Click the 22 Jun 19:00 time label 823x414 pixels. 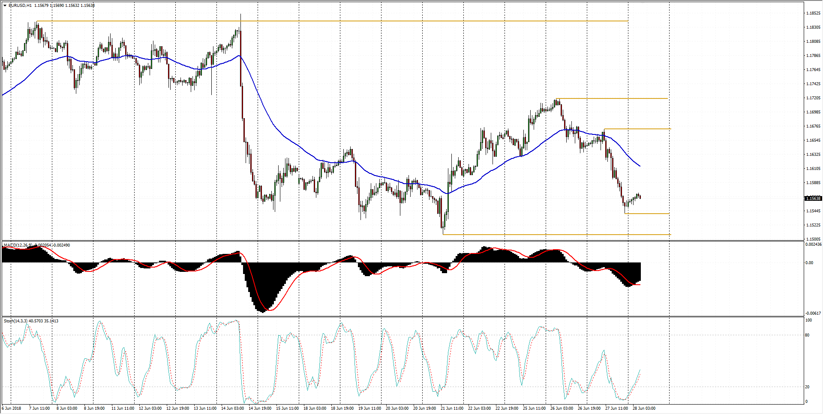[507, 408]
